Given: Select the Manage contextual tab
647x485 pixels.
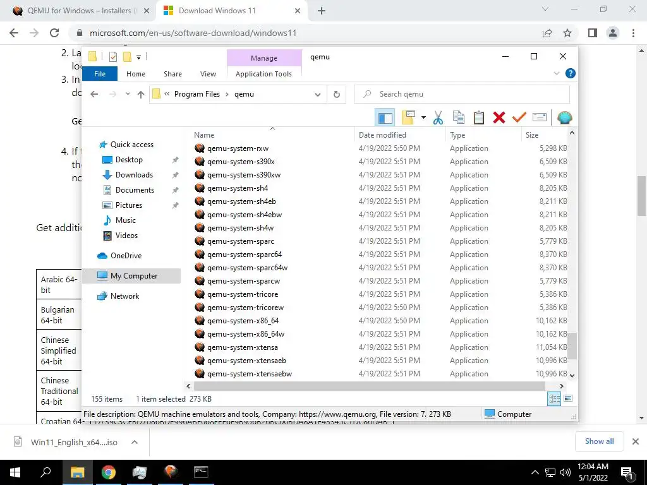Looking at the screenshot, I should pos(264,58).
